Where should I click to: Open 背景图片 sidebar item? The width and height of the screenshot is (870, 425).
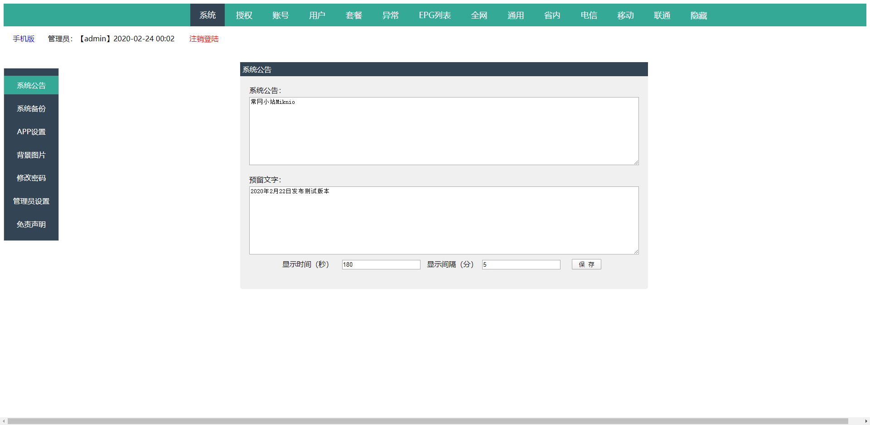(31, 155)
